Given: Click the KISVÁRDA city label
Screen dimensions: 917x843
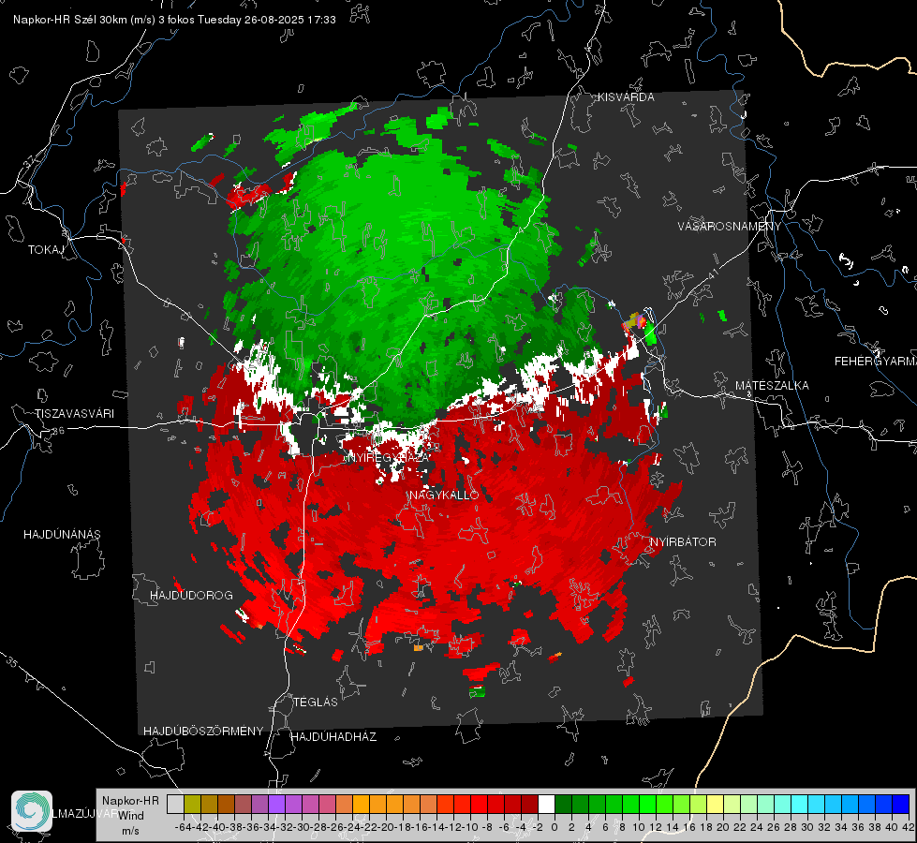Looking at the screenshot, I should (626, 97).
